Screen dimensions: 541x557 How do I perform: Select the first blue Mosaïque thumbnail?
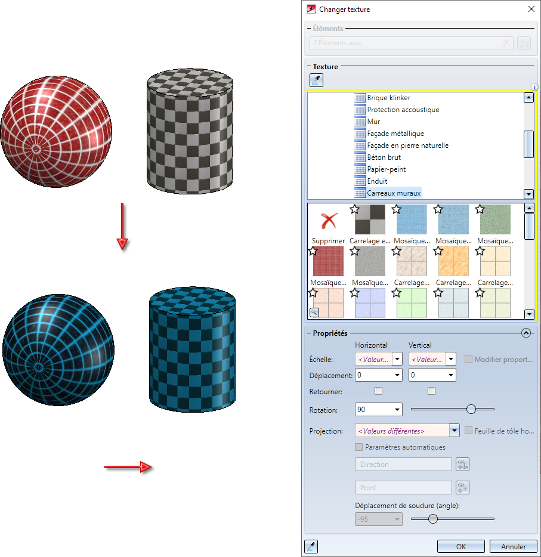tap(412, 219)
